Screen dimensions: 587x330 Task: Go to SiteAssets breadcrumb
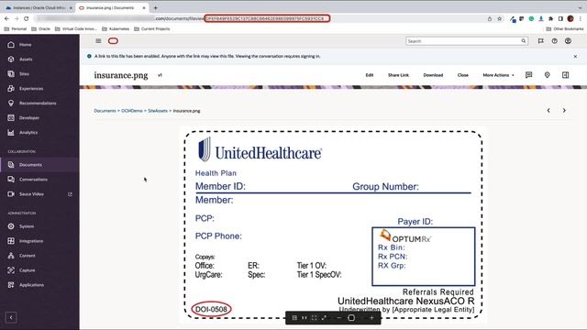pyautogui.click(x=158, y=111)
